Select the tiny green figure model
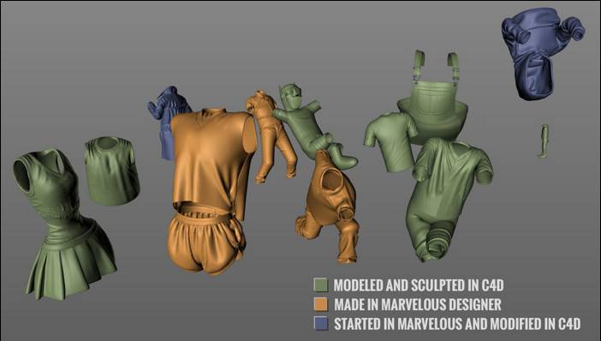 click(544, 141)
